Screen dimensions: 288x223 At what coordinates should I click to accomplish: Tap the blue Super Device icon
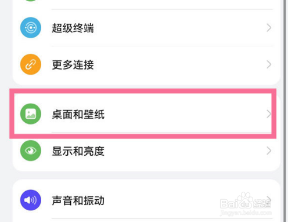click(31, 28)
